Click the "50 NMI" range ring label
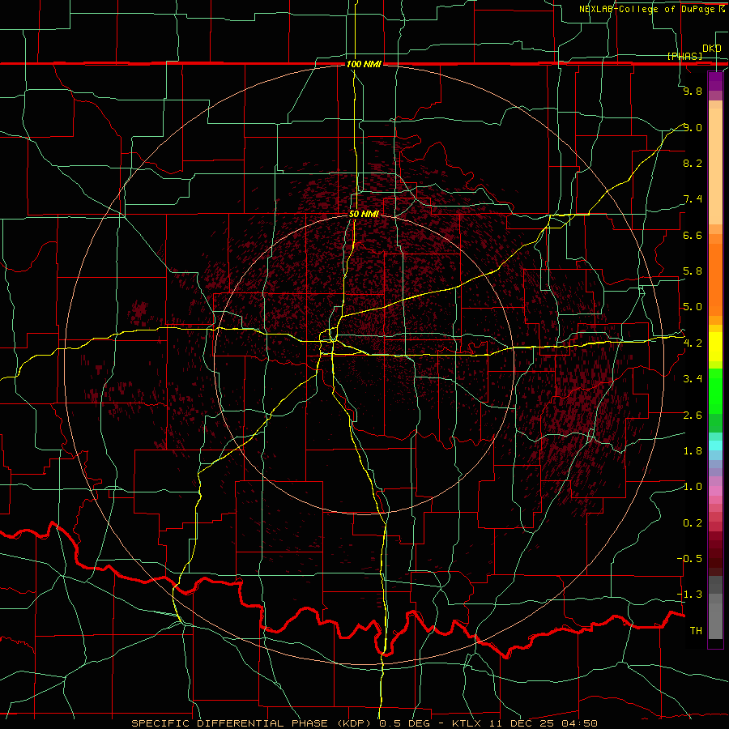The height and width of the screenshot is (729, 729). tap(364, 215)
